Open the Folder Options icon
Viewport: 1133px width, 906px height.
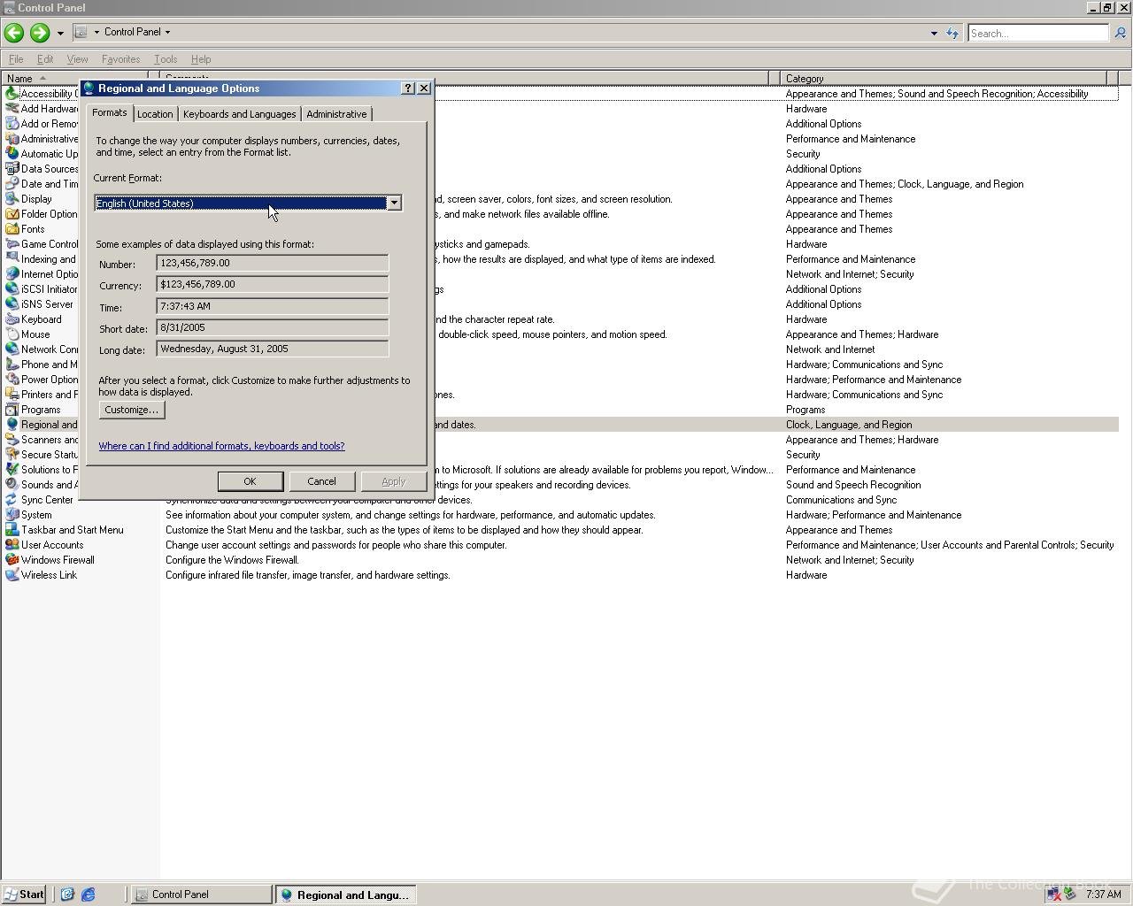12,214
